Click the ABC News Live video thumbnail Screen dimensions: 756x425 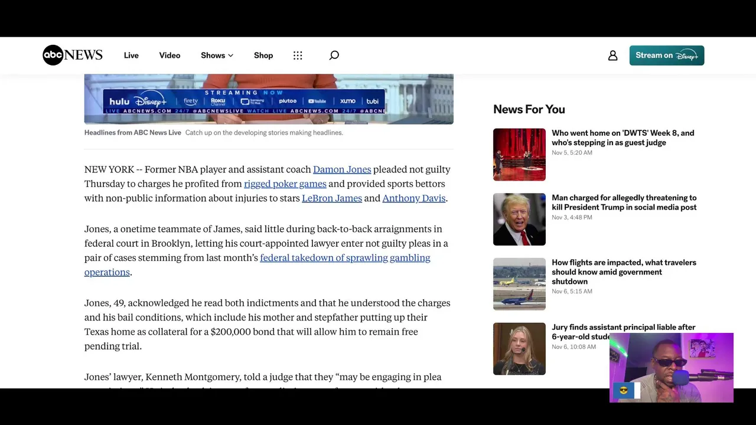tap(269, 99)
